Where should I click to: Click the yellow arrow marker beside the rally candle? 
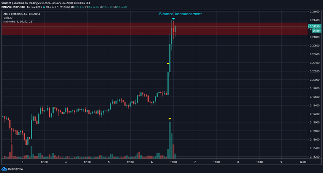click(x=168, y=64)
